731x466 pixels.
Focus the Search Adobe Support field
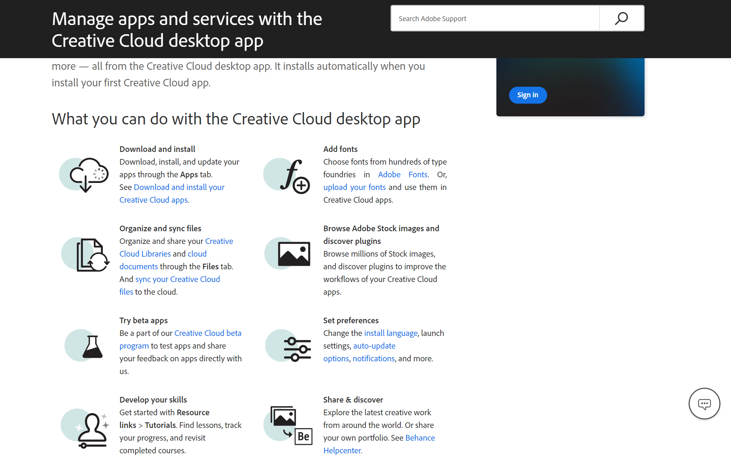click(x=495, y=18)
